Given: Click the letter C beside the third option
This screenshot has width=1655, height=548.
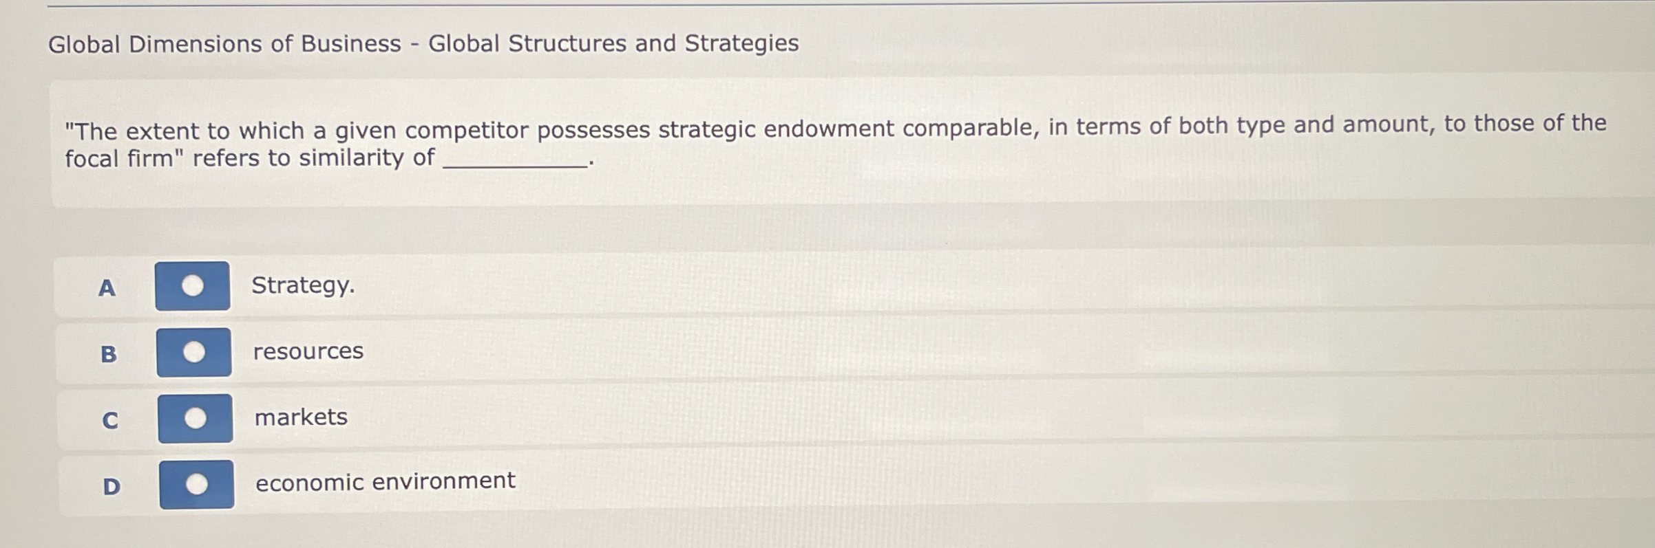Looking at the screenshot, I should (x=110, y=420).
